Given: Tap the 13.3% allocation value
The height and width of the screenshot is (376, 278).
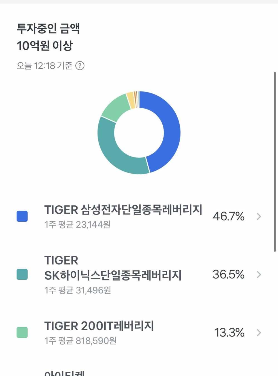Looking at the screenshot, I should coord(229,332).
